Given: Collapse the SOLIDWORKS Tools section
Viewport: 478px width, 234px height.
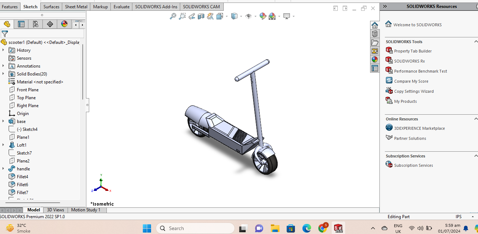Looking at the screenshot, I should [475, 42].
